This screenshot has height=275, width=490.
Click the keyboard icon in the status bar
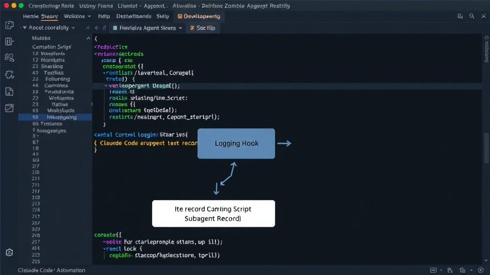pyautogui.click(x=433, y=270)
